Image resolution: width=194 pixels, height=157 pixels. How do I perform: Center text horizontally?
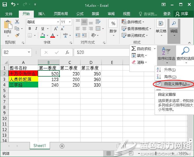[x=84, y=29]
